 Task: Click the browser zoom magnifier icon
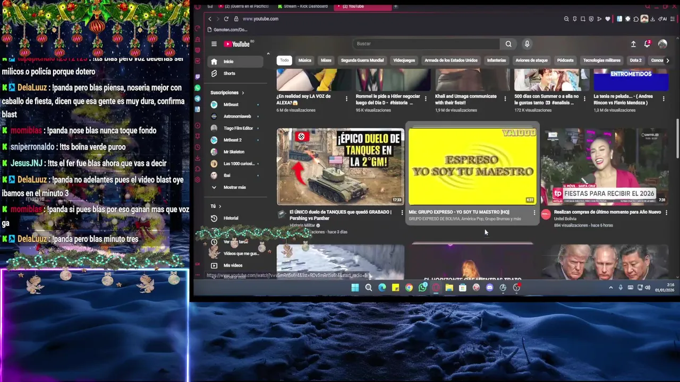(566, 19)
